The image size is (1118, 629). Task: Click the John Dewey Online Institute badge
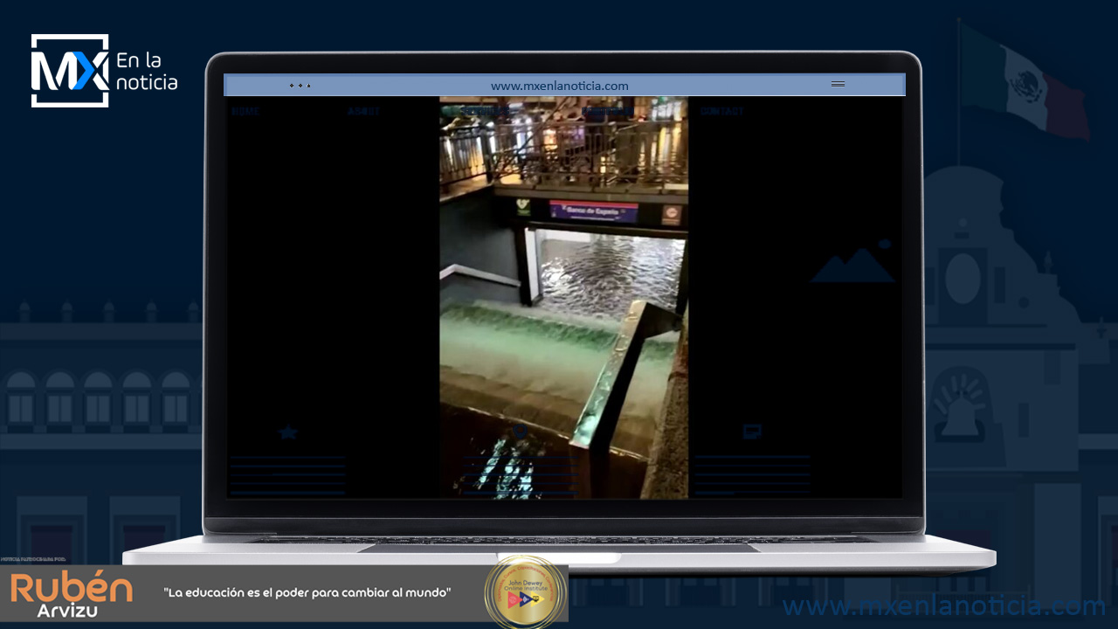tap(525, 592)
